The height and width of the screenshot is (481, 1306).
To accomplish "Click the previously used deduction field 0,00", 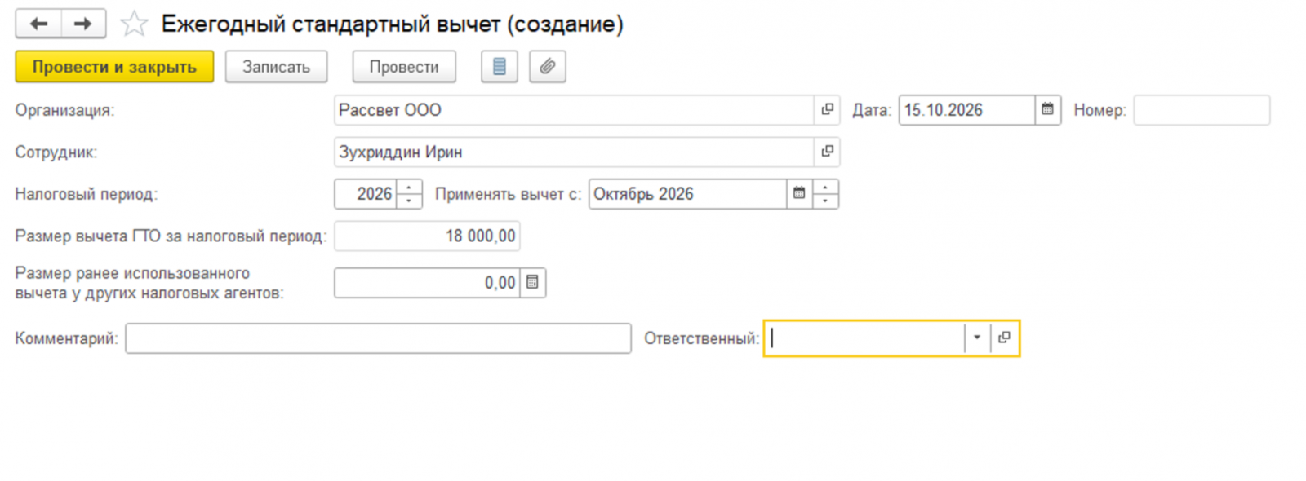I will pyautogui.click(x=427, y=283).
